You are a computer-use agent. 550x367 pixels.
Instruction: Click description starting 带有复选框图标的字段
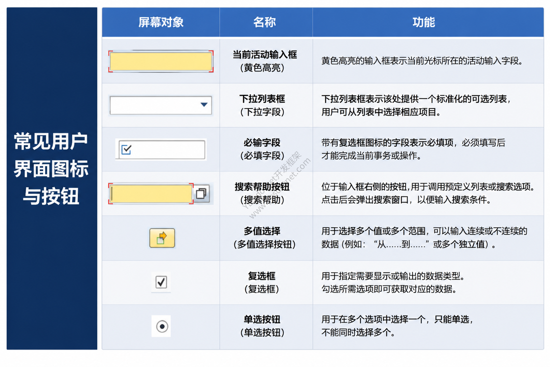pyautogui.click(x=413, y=149)
